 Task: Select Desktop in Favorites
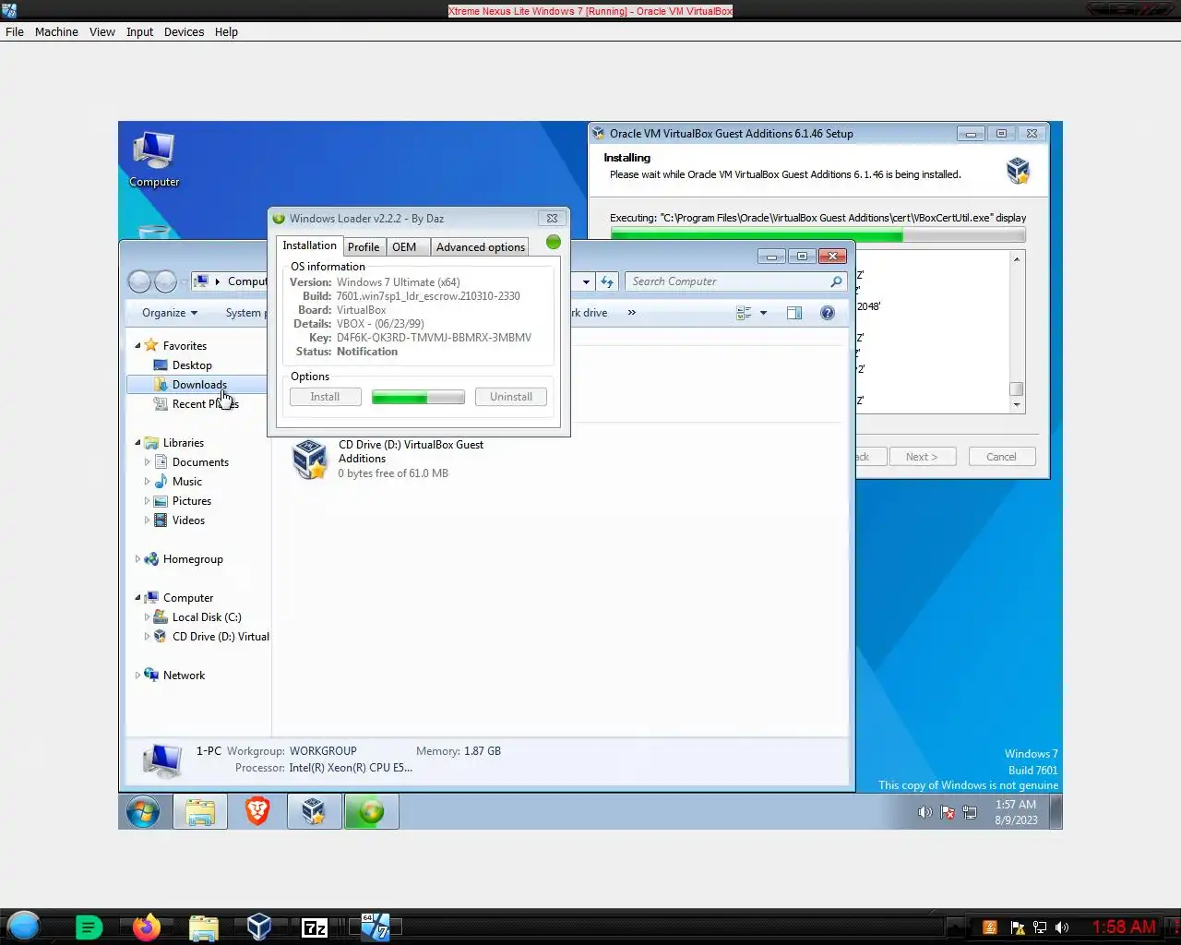pyautogui.click(x=191, y=365)
